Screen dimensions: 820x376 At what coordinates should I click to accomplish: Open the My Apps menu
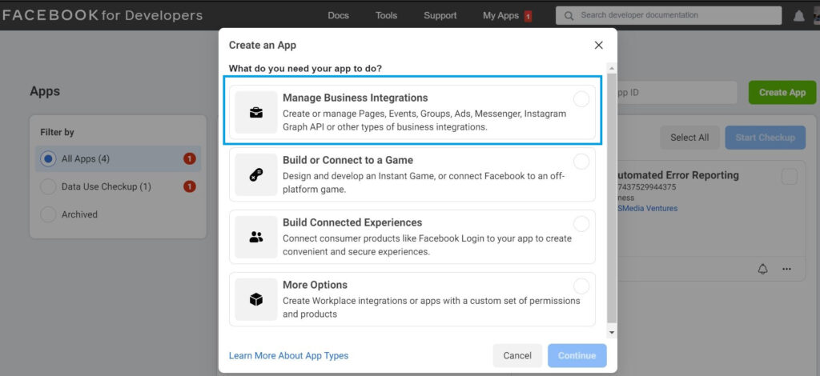click(500, 16)
